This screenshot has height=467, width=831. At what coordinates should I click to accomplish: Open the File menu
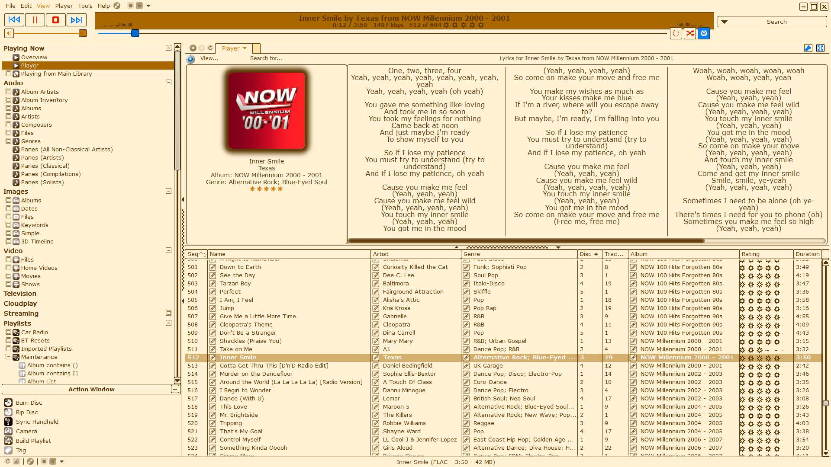(11, 6)
